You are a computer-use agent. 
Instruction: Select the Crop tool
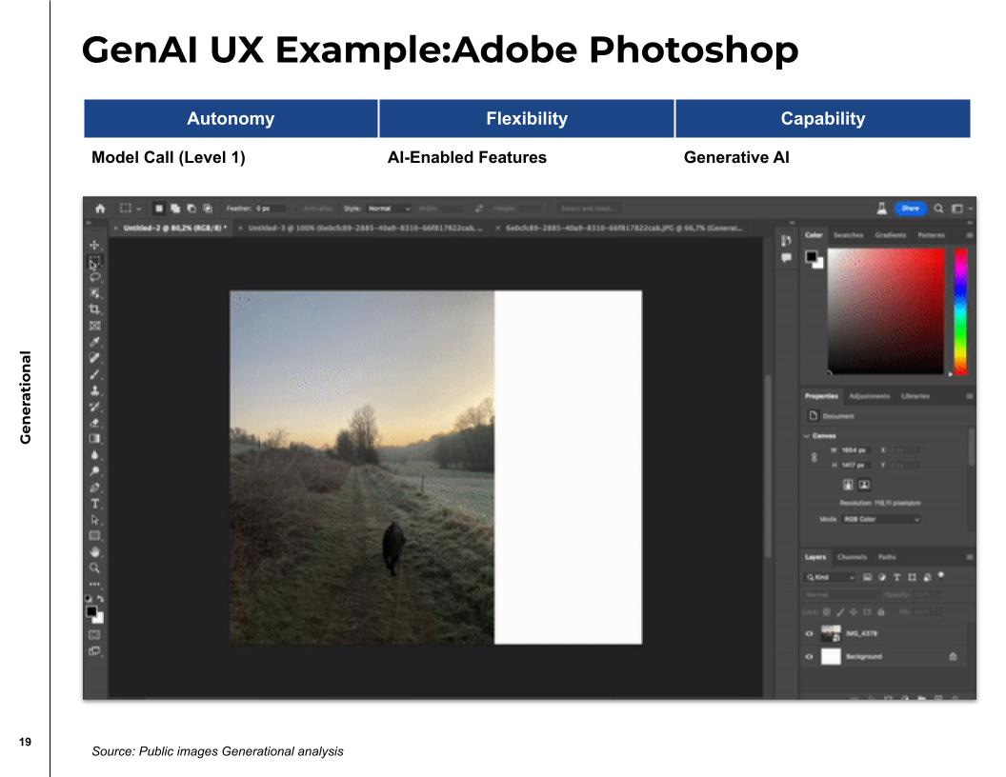coord(94,309)
